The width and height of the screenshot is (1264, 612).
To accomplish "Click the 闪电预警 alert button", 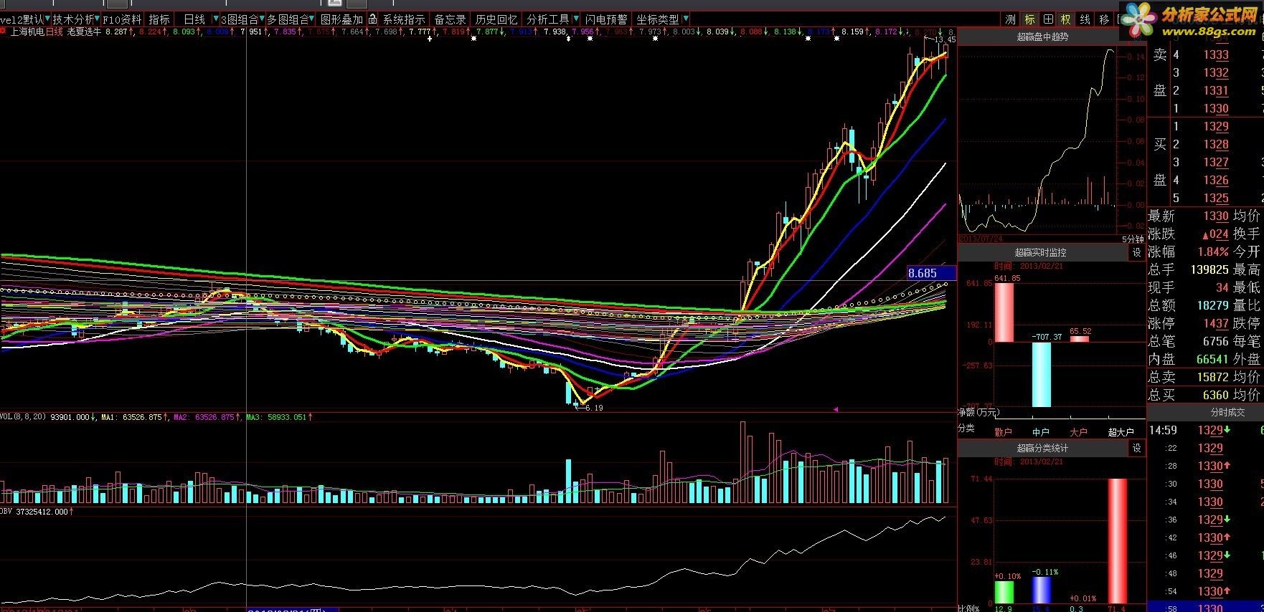I will pos(605,19).
